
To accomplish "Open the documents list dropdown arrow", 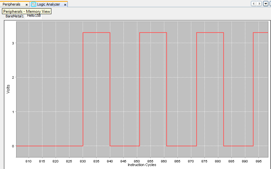I will coord(265,4).
